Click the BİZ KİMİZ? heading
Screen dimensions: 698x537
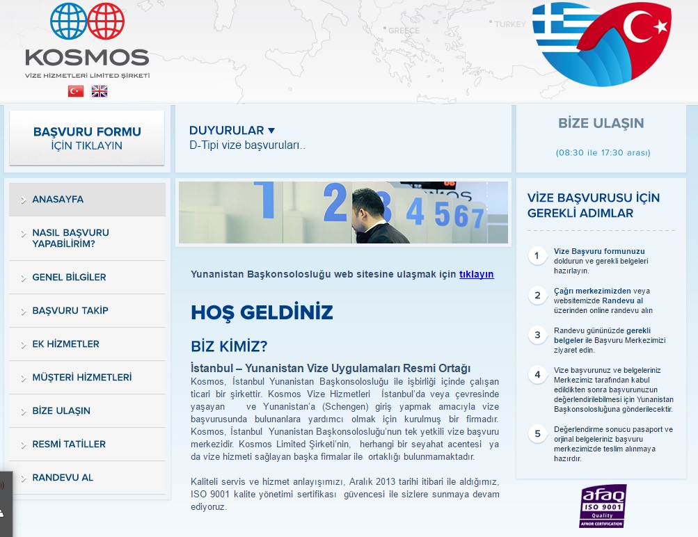click(229, 346)
